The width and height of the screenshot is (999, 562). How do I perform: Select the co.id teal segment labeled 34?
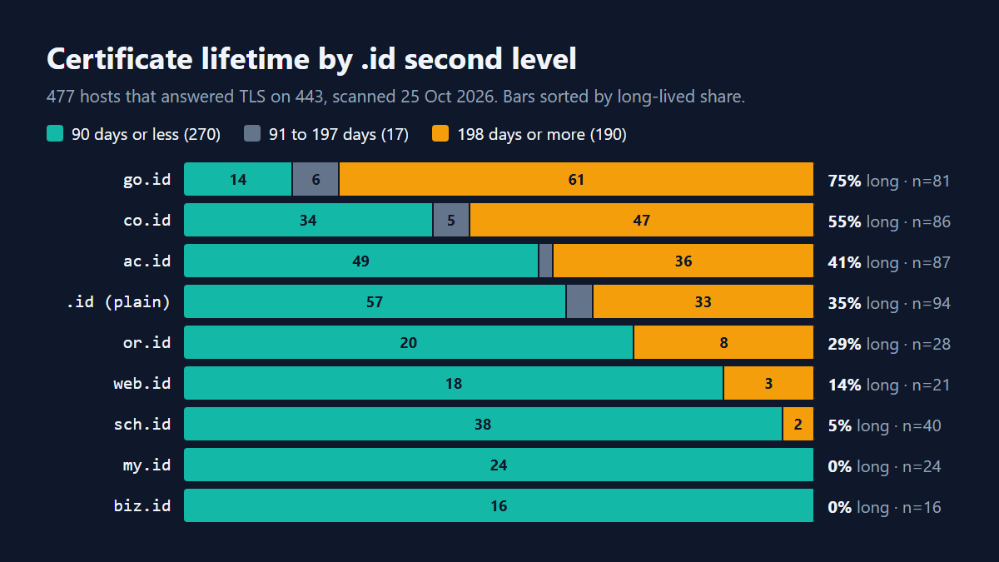[x=308, y=220]
